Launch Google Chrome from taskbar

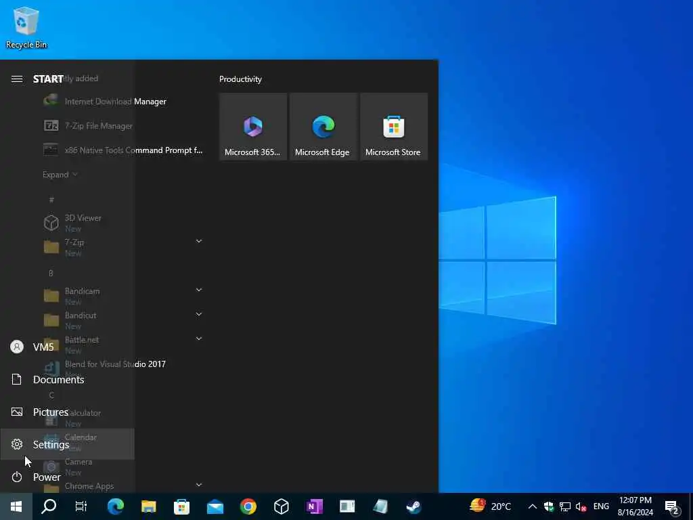248,506
